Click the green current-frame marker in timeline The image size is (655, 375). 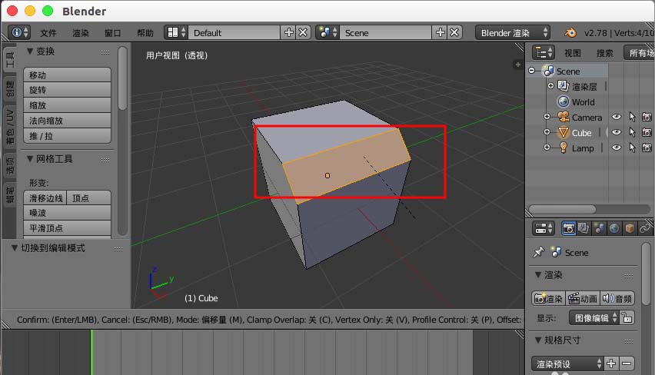coord(91,352)
